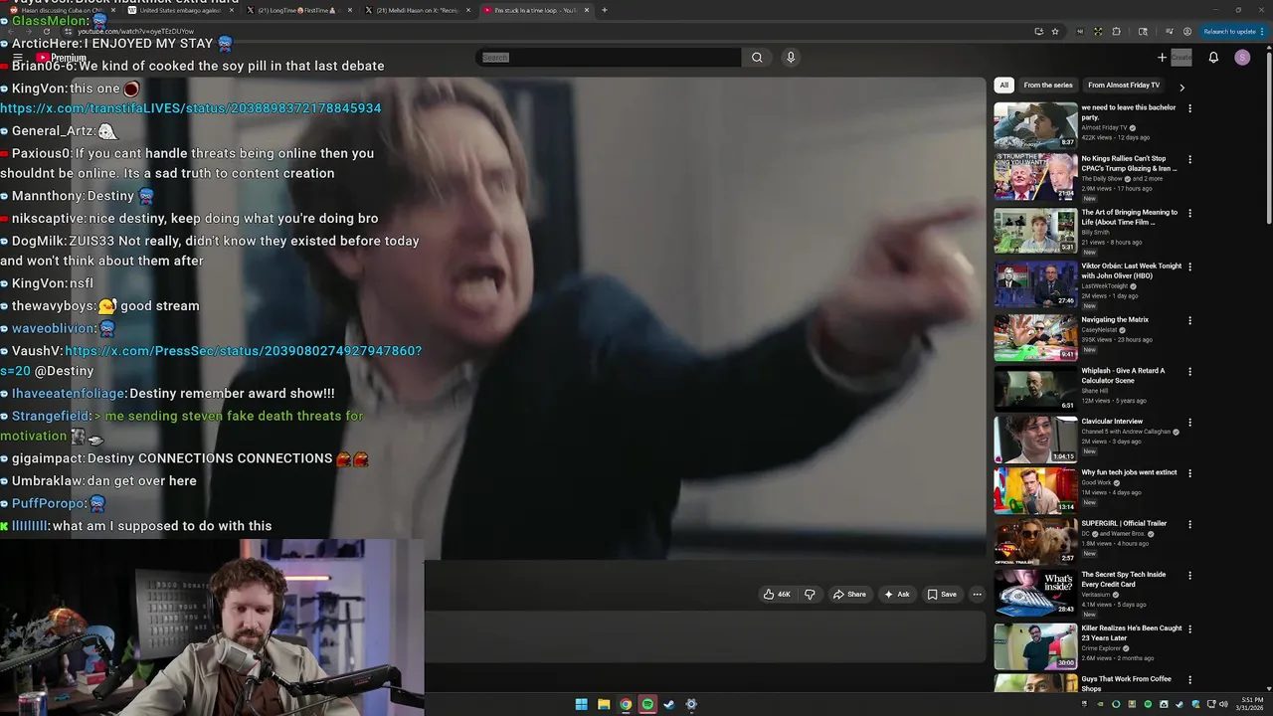Viewport: 1273px width, 716px height.
Task: Click the 'Relaunch to update' Chrome button
Action: (x=1231, y=32)
